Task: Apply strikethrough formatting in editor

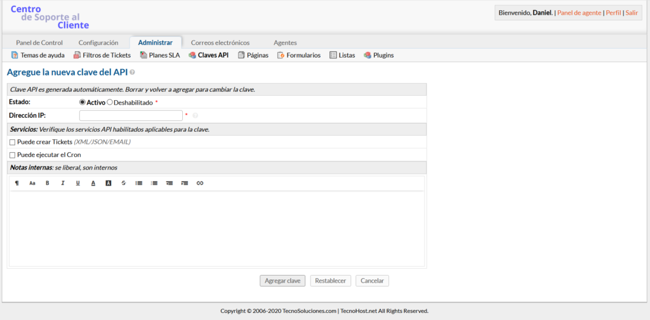Action: click(x=124, y=183)
